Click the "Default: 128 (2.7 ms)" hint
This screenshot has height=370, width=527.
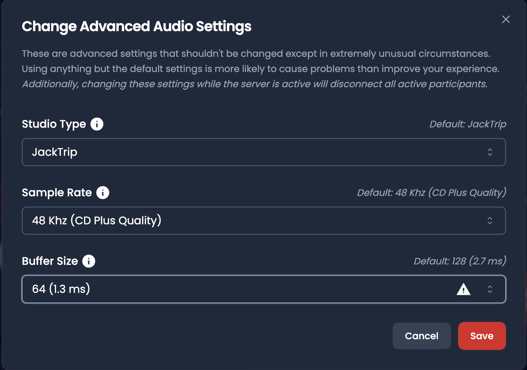460,261
